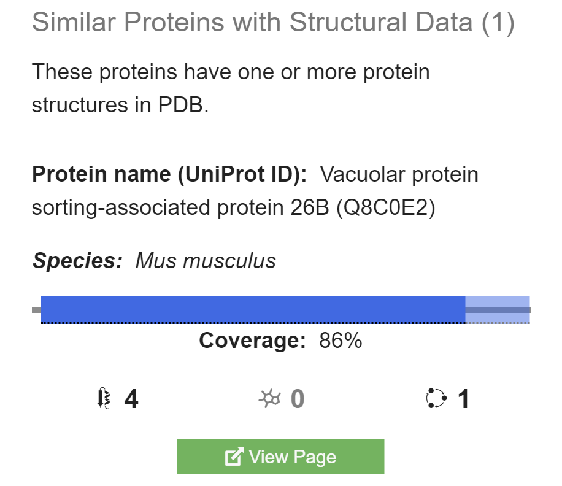562x486 pixels.
Task: Click the external-link icon in View Page
Action: point(234,457)
